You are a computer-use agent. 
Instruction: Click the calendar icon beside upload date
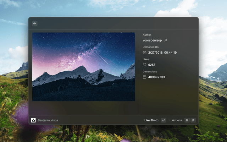point(145,53)
